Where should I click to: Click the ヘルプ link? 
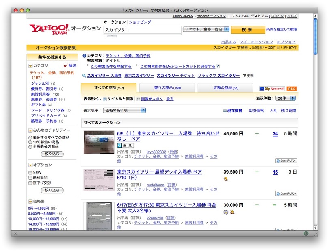292,16
